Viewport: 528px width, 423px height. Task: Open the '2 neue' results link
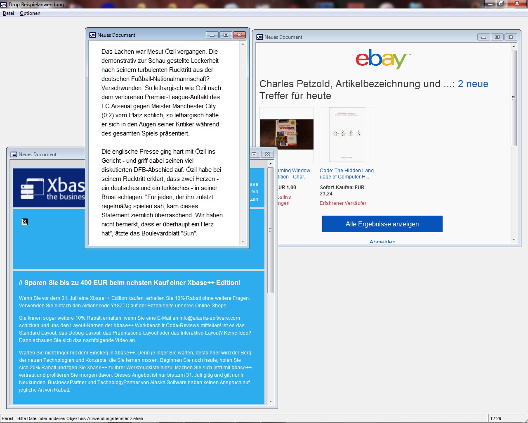click(x=473, y=84)
